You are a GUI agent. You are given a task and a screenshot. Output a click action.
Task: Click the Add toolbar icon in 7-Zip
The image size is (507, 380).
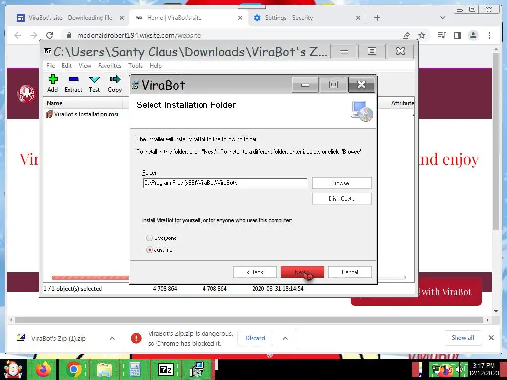(52, 83)
